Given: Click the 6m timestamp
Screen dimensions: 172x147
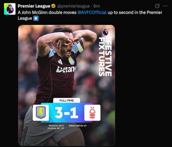Looking at the screenshot, I should (x=96, y=6).
